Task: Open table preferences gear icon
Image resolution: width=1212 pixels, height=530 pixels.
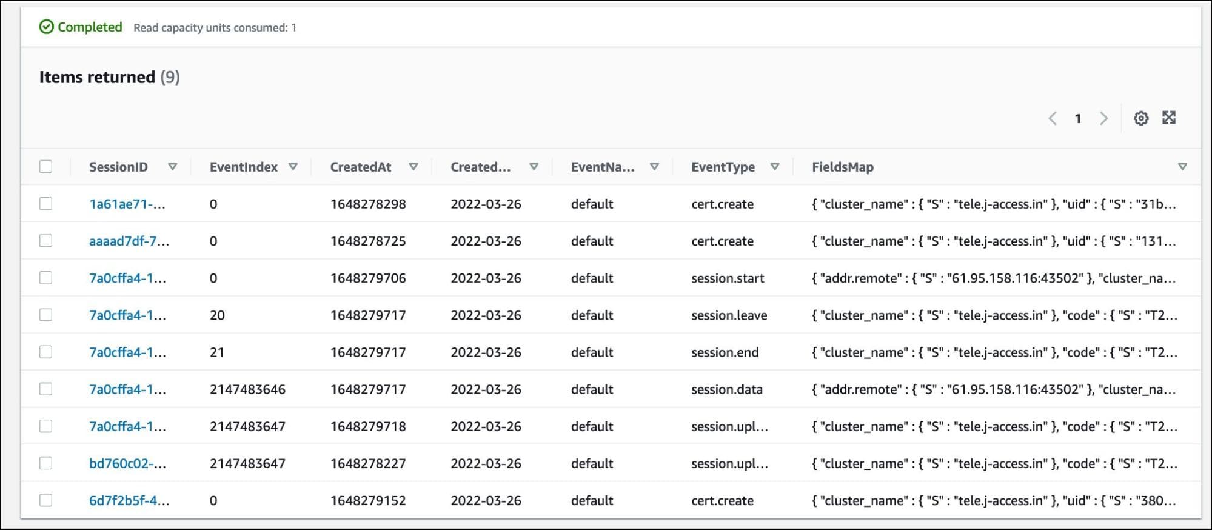Action: click(x=1140, y=118)
